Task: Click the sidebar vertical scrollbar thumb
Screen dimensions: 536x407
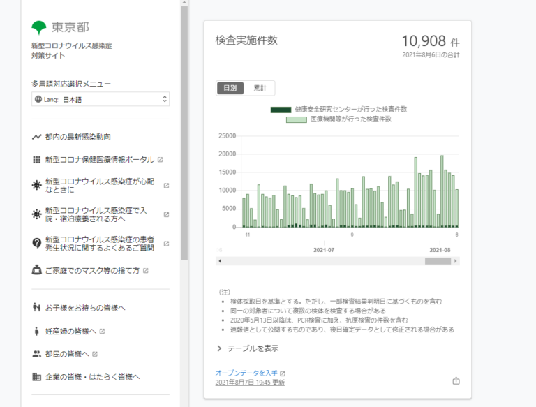Action: coord(184,133)
